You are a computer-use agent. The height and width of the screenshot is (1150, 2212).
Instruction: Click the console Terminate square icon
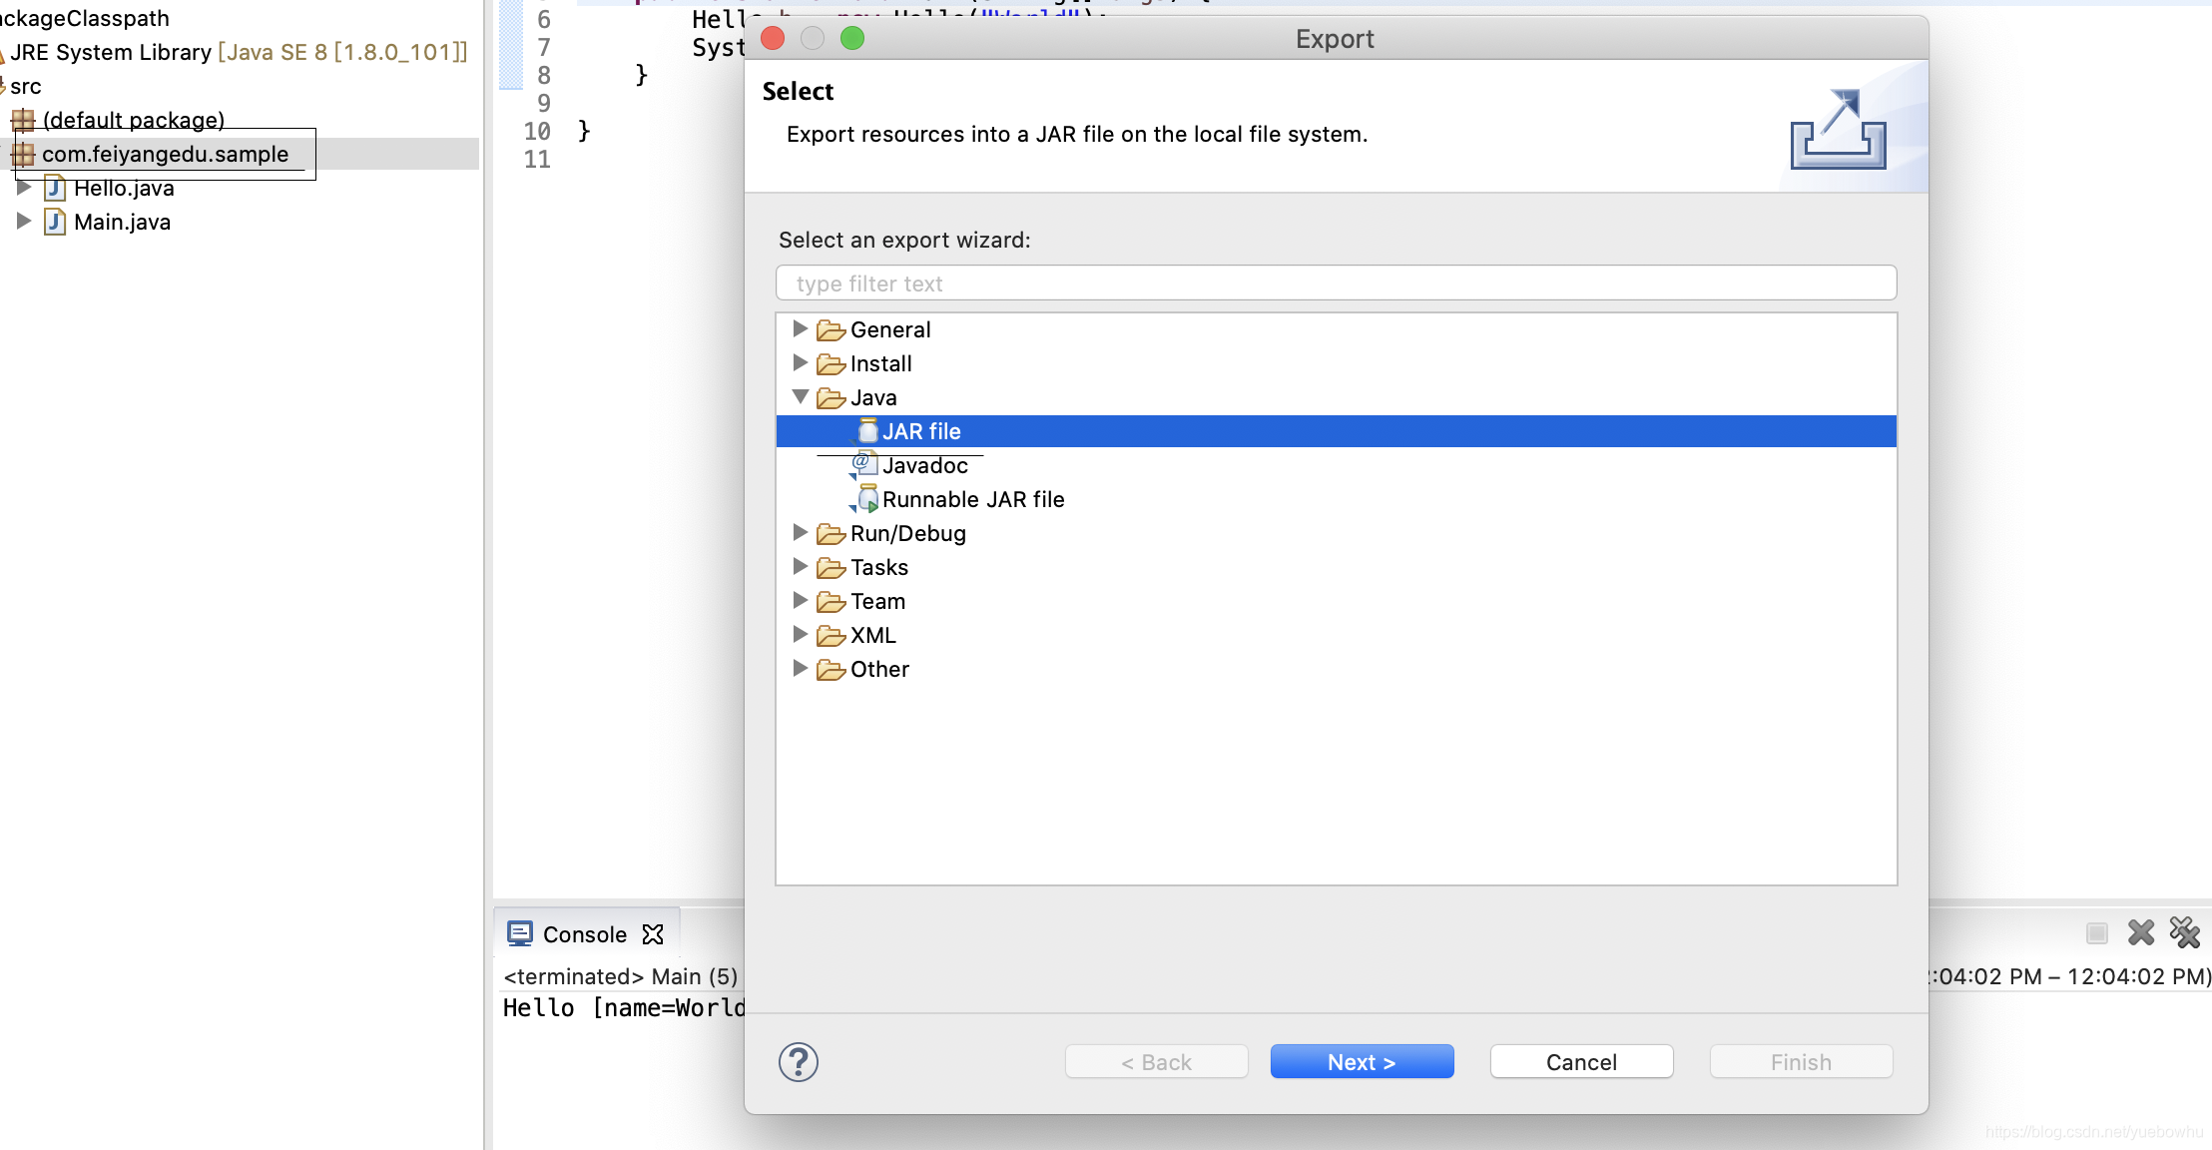[2096, 932]
